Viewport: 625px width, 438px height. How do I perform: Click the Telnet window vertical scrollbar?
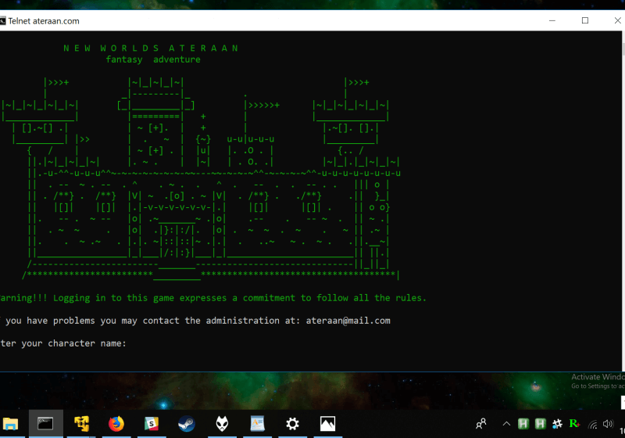(x=623, y=201)
